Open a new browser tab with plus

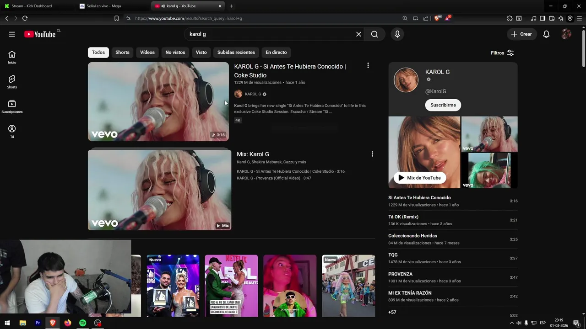(x=231, y=6)
